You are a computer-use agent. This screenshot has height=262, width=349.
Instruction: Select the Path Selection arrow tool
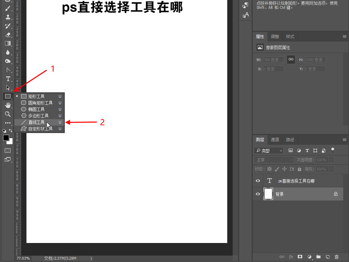[8, 88]
